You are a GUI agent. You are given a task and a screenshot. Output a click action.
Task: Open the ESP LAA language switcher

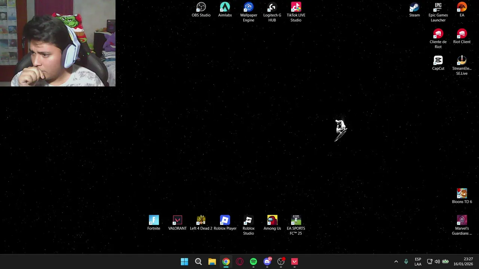418,262
